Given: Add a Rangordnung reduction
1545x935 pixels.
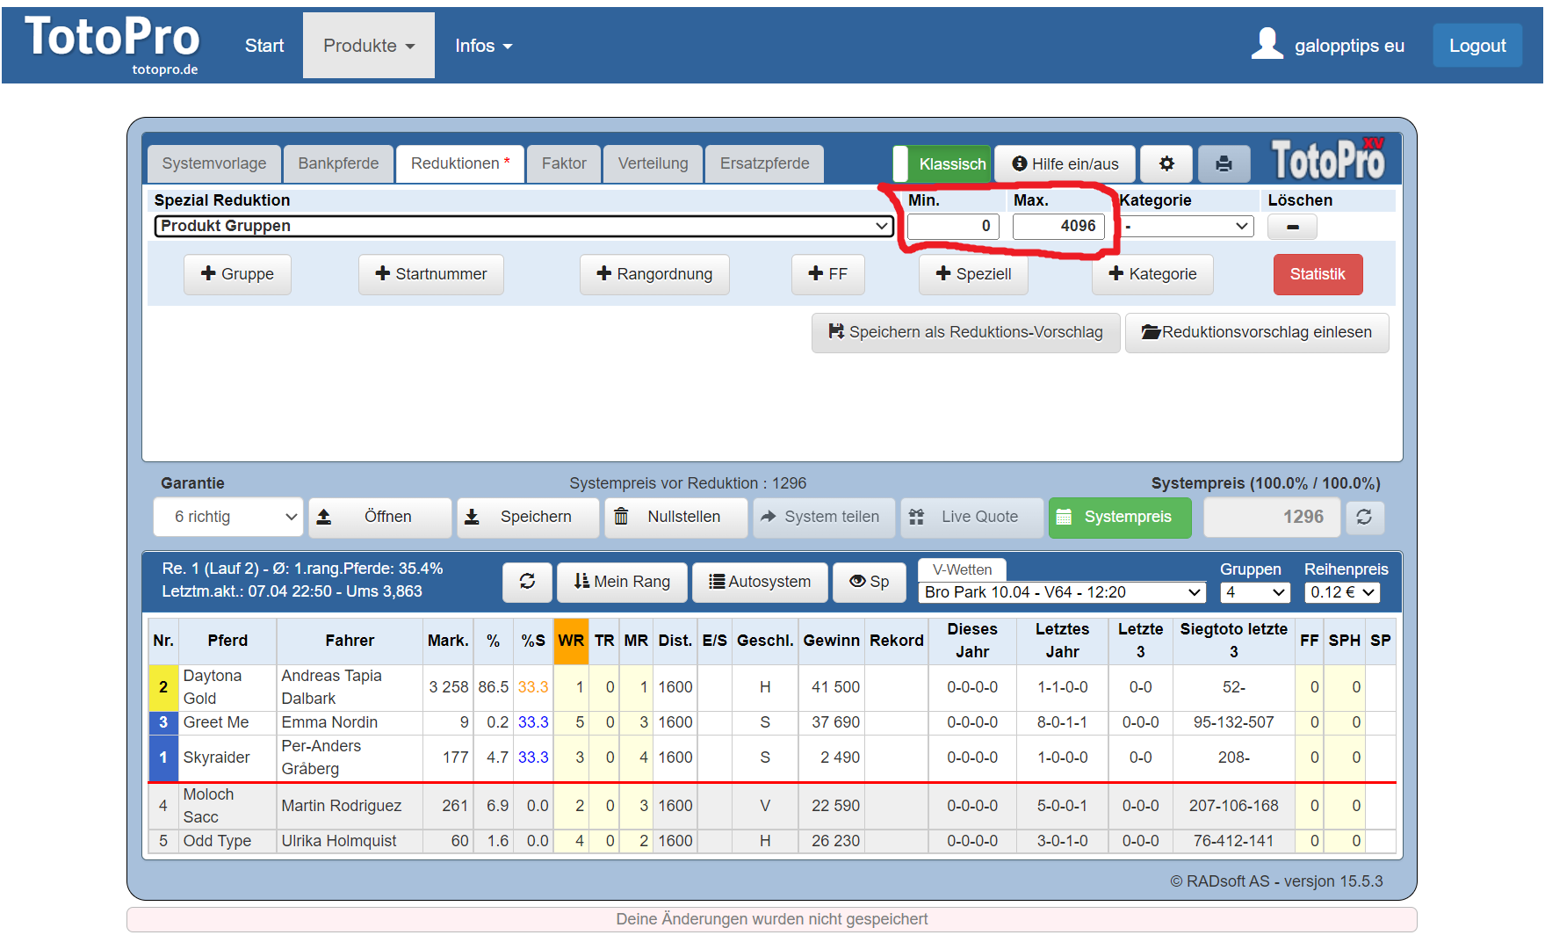Looking at the screenshot, I should [654, 274].
